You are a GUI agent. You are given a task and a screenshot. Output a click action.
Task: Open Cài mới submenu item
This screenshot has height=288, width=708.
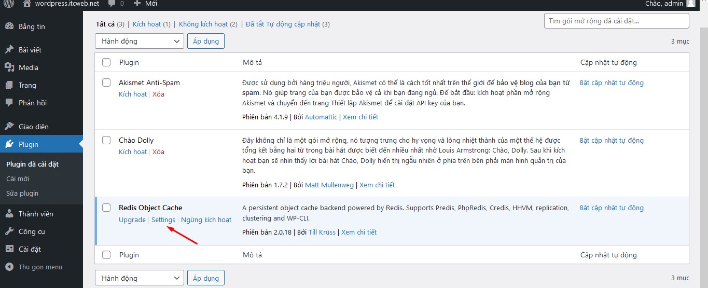point(18,179)
